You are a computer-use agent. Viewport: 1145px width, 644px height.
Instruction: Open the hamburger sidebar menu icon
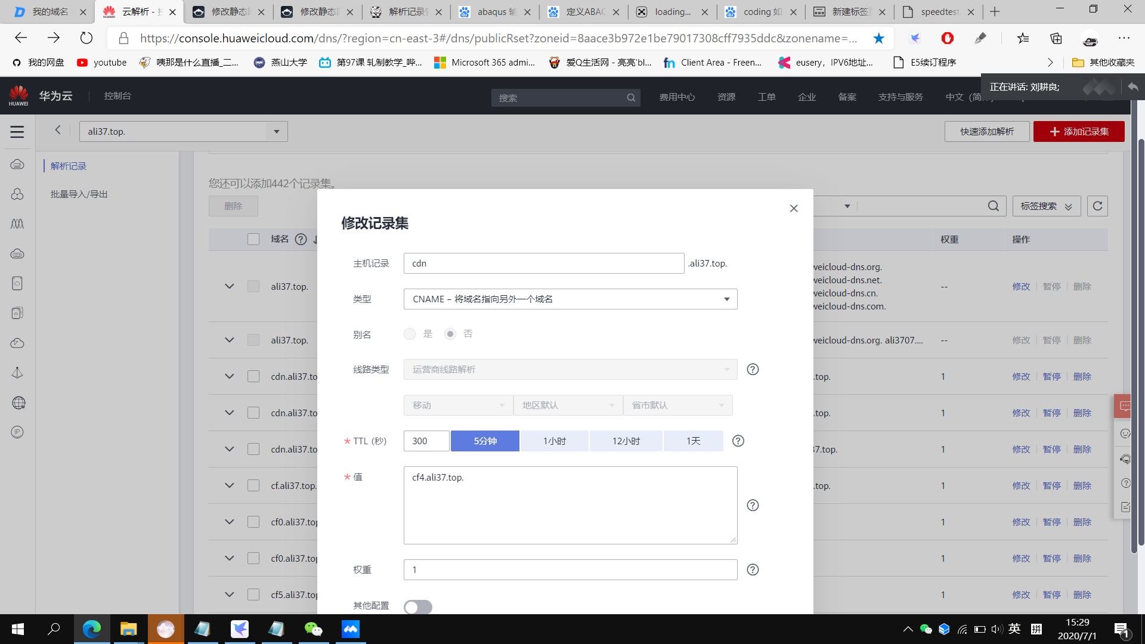pos(17,132)
